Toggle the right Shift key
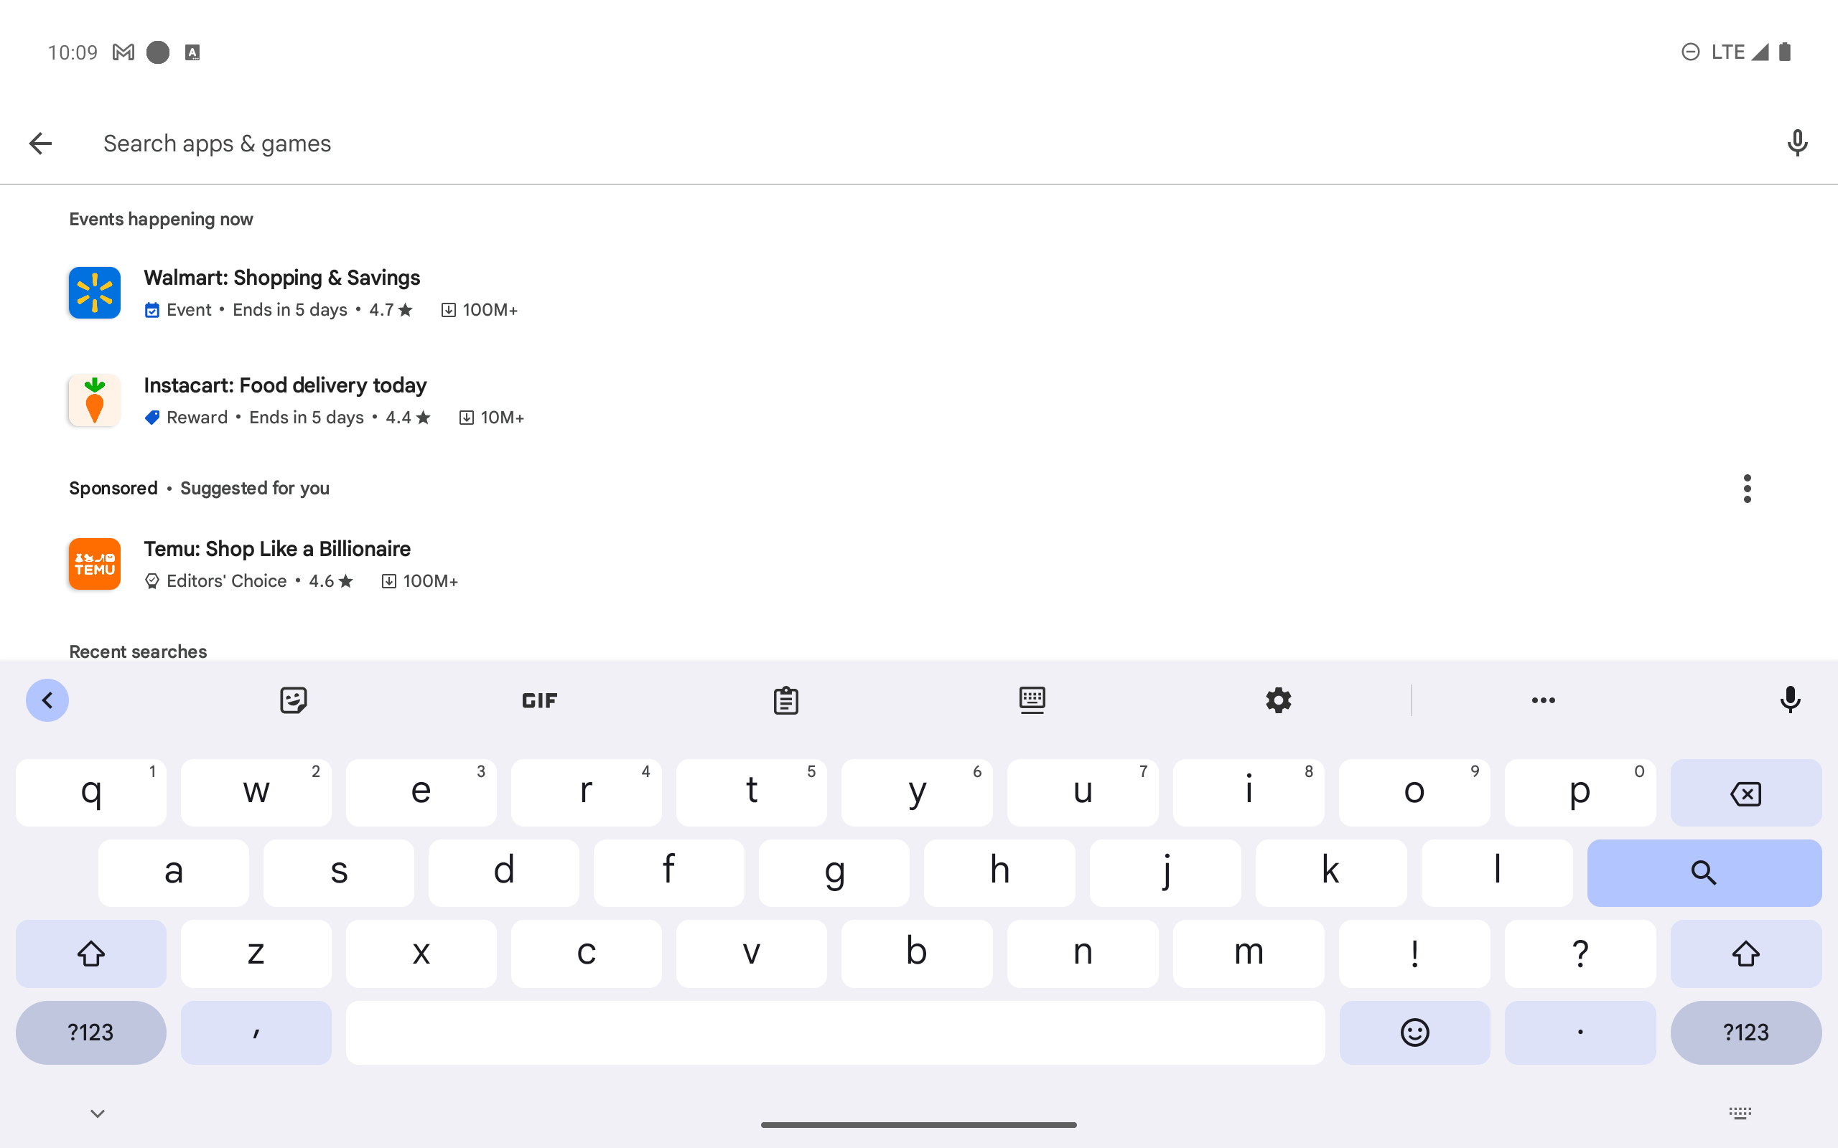This screenshot has width=1838, height=1148. click(1745, 954)
